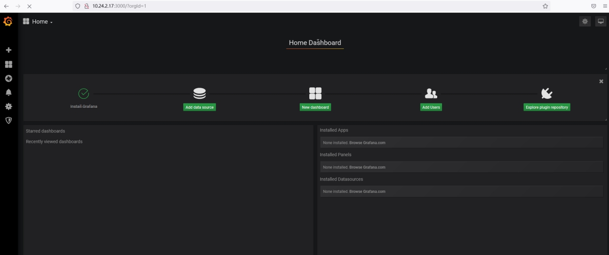Click the plug icon above Explore plugin repository
Viewport: 609px width, 255px height.
(547, 94)
